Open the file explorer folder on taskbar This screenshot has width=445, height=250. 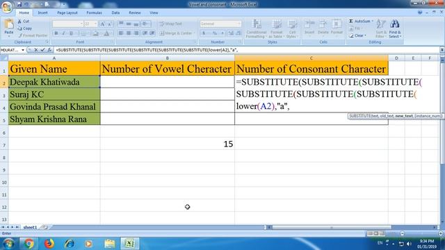coord(110,244)
